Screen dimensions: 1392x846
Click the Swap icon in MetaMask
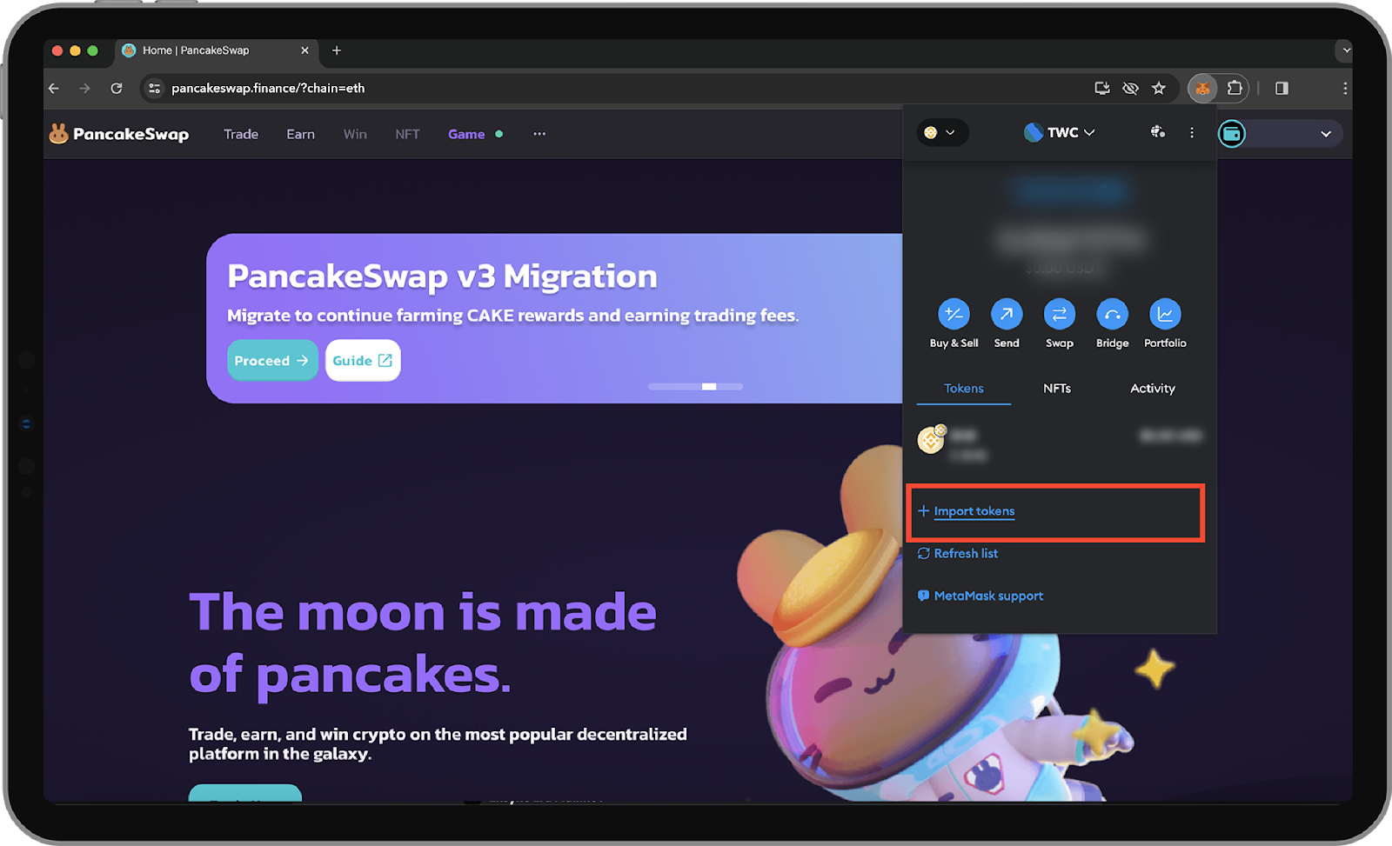tap(1060, 314)
